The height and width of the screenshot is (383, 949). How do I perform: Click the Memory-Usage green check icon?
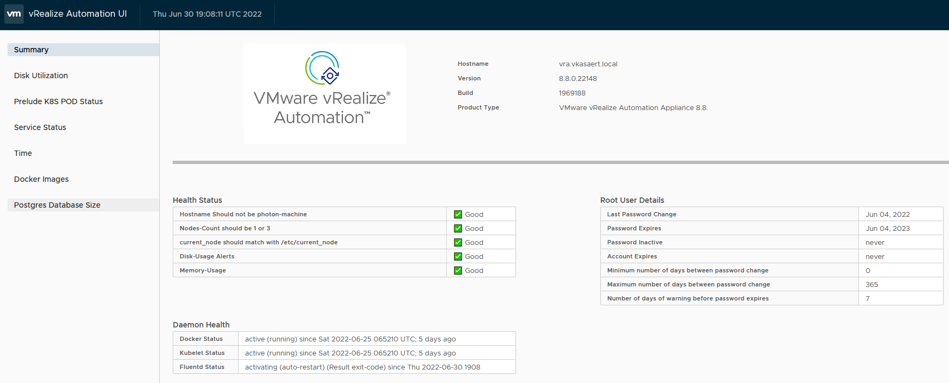[x=458, y=270]
